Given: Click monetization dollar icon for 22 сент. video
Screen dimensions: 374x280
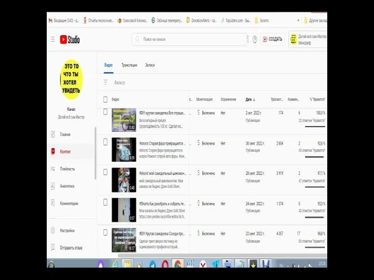Looking at the screenshot, I should pyautogui.click(x=199, y=233).
